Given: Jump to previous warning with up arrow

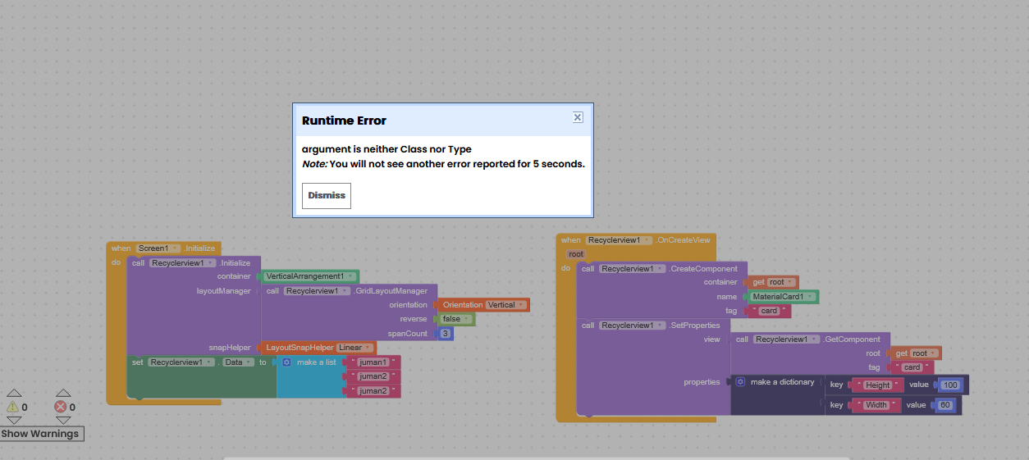Looking at the screenshot, I should coord(14,394).
